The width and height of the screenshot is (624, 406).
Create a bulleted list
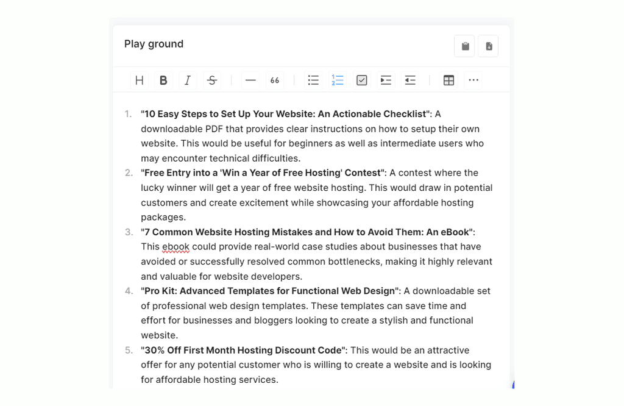(313, 80)
